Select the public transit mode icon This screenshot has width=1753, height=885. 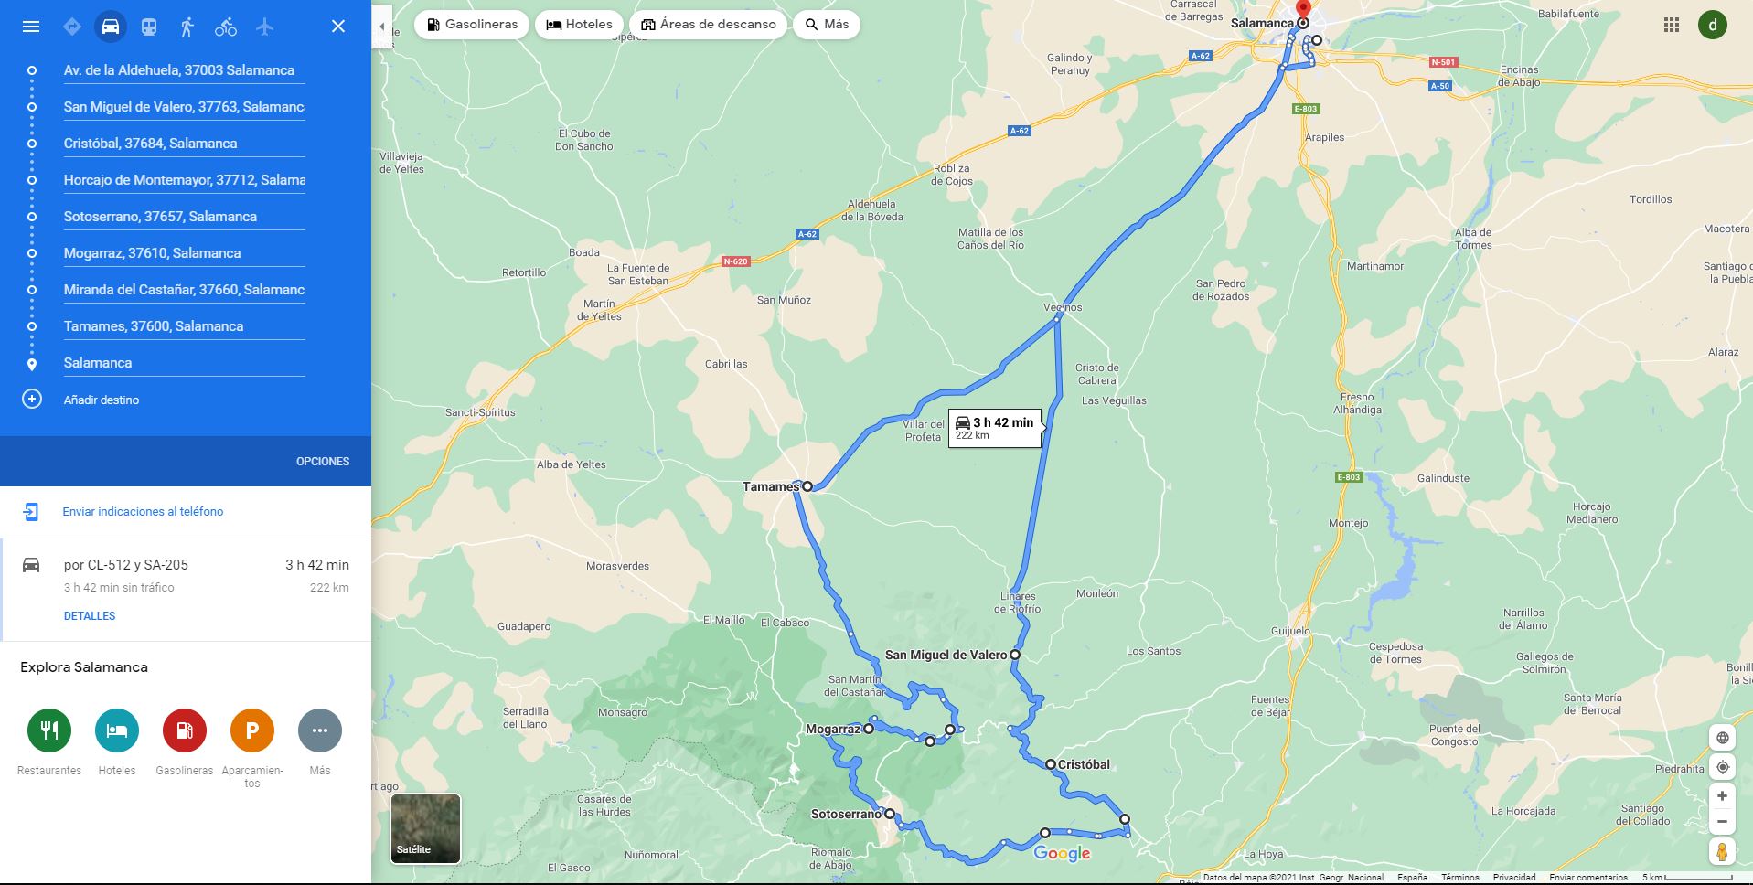[x=149, y=27]
